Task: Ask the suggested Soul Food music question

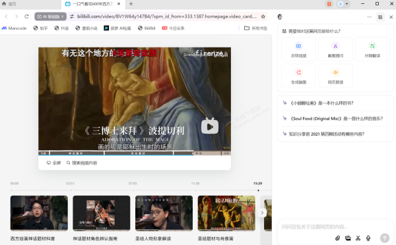Action: (335, 119)
